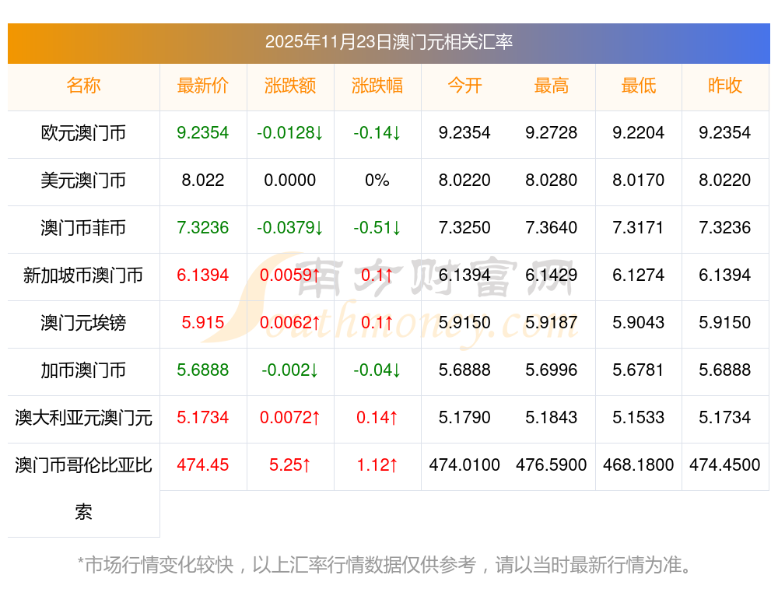Click the change percent '-0.14↓'

(377, 132)
